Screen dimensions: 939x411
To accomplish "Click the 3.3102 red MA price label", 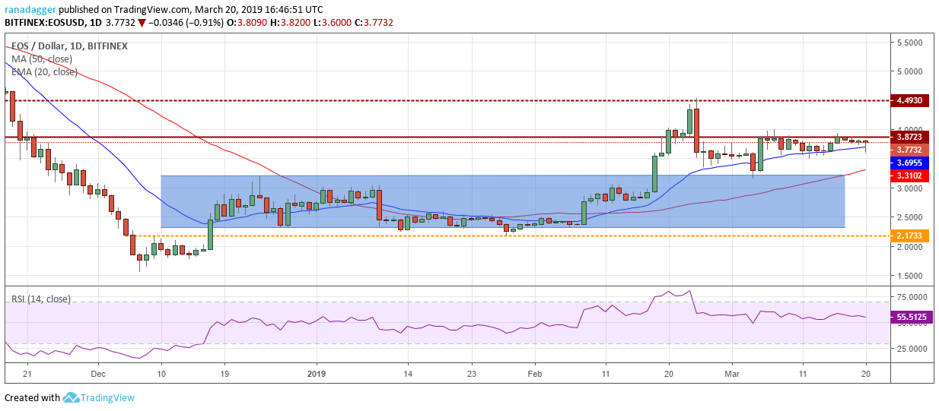I will click(909, 175).
